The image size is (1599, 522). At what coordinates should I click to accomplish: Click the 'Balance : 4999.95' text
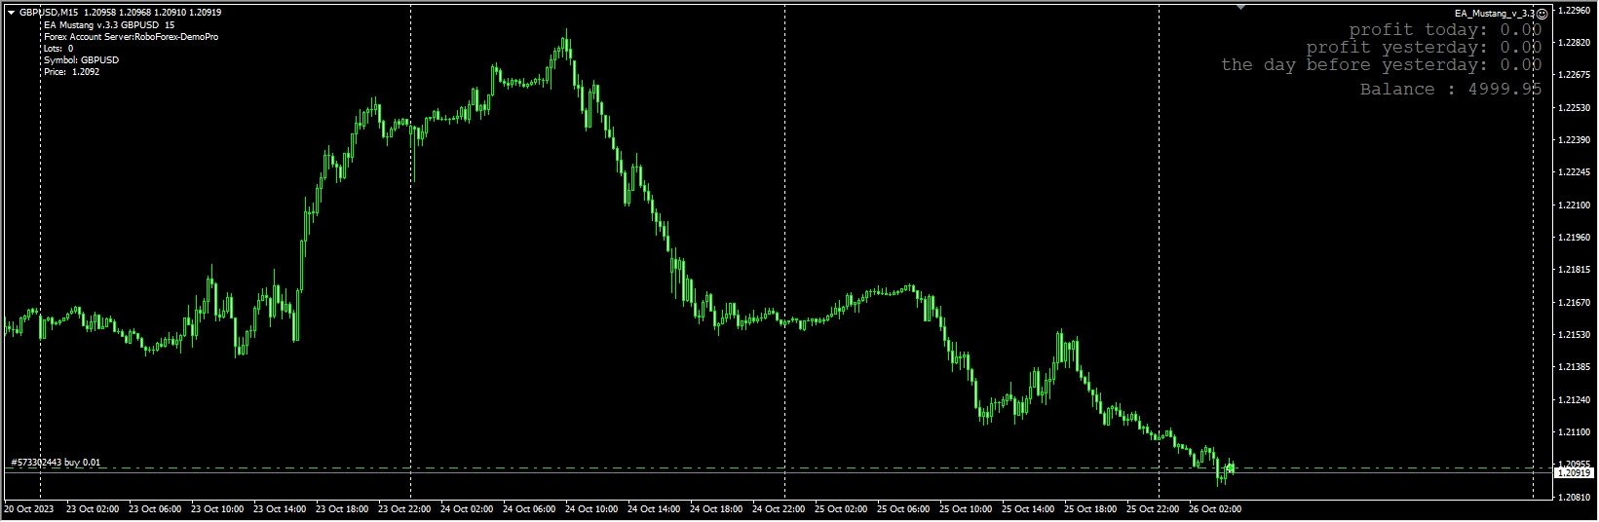[1451, 90]
